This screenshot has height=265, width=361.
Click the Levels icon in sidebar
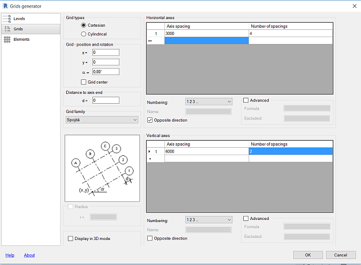[8, 18]
